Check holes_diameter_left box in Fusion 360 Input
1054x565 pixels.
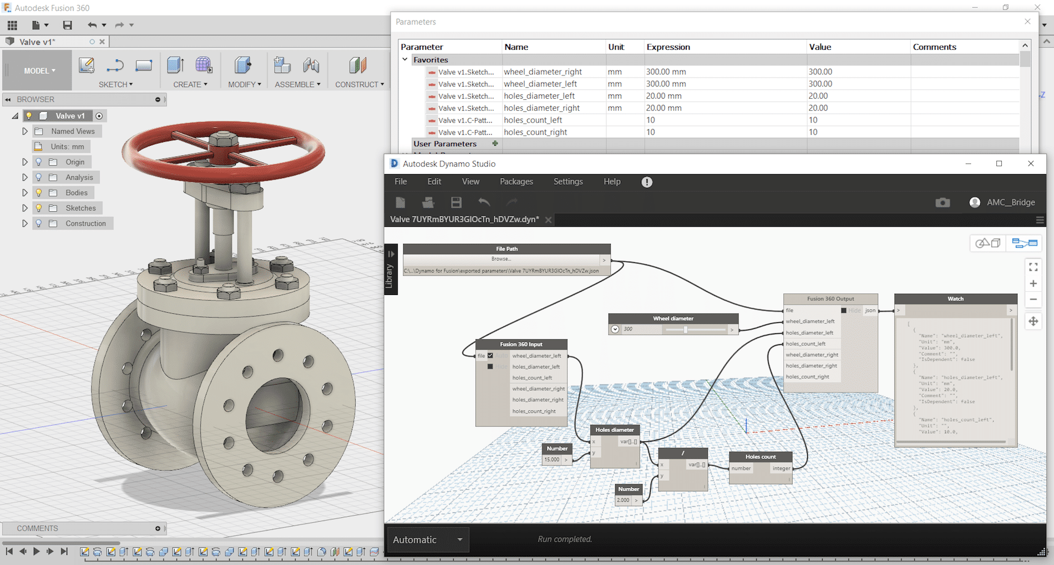(x=490, y=367)
